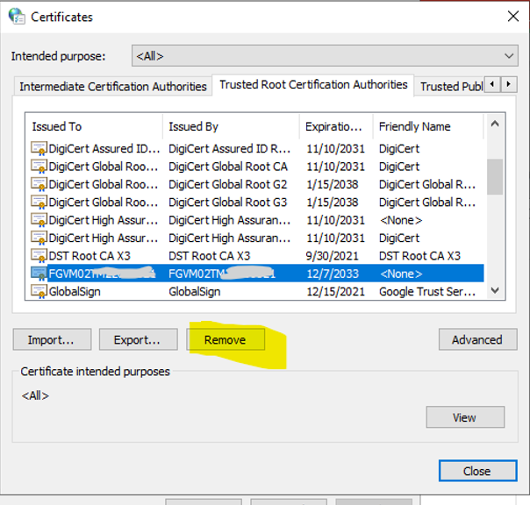Select the DigiCert Assured ID certificate row
The image size is (530, 505).
[x=257, y=148]
